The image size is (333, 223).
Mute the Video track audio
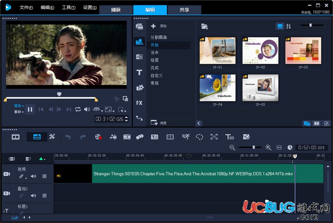coord(33,176)
